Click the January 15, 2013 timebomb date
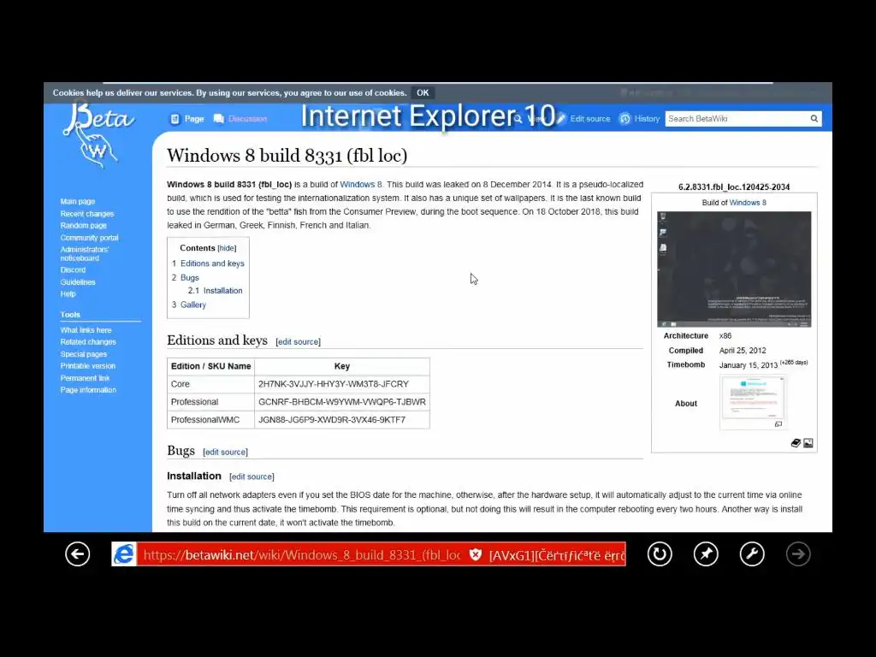 click(748, 364)
